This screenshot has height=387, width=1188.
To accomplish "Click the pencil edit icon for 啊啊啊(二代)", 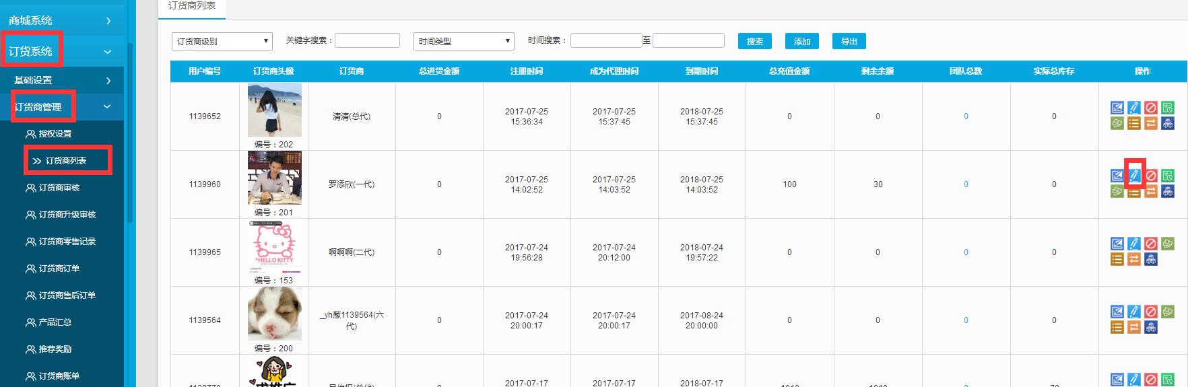I will (x=1134, y=244).
